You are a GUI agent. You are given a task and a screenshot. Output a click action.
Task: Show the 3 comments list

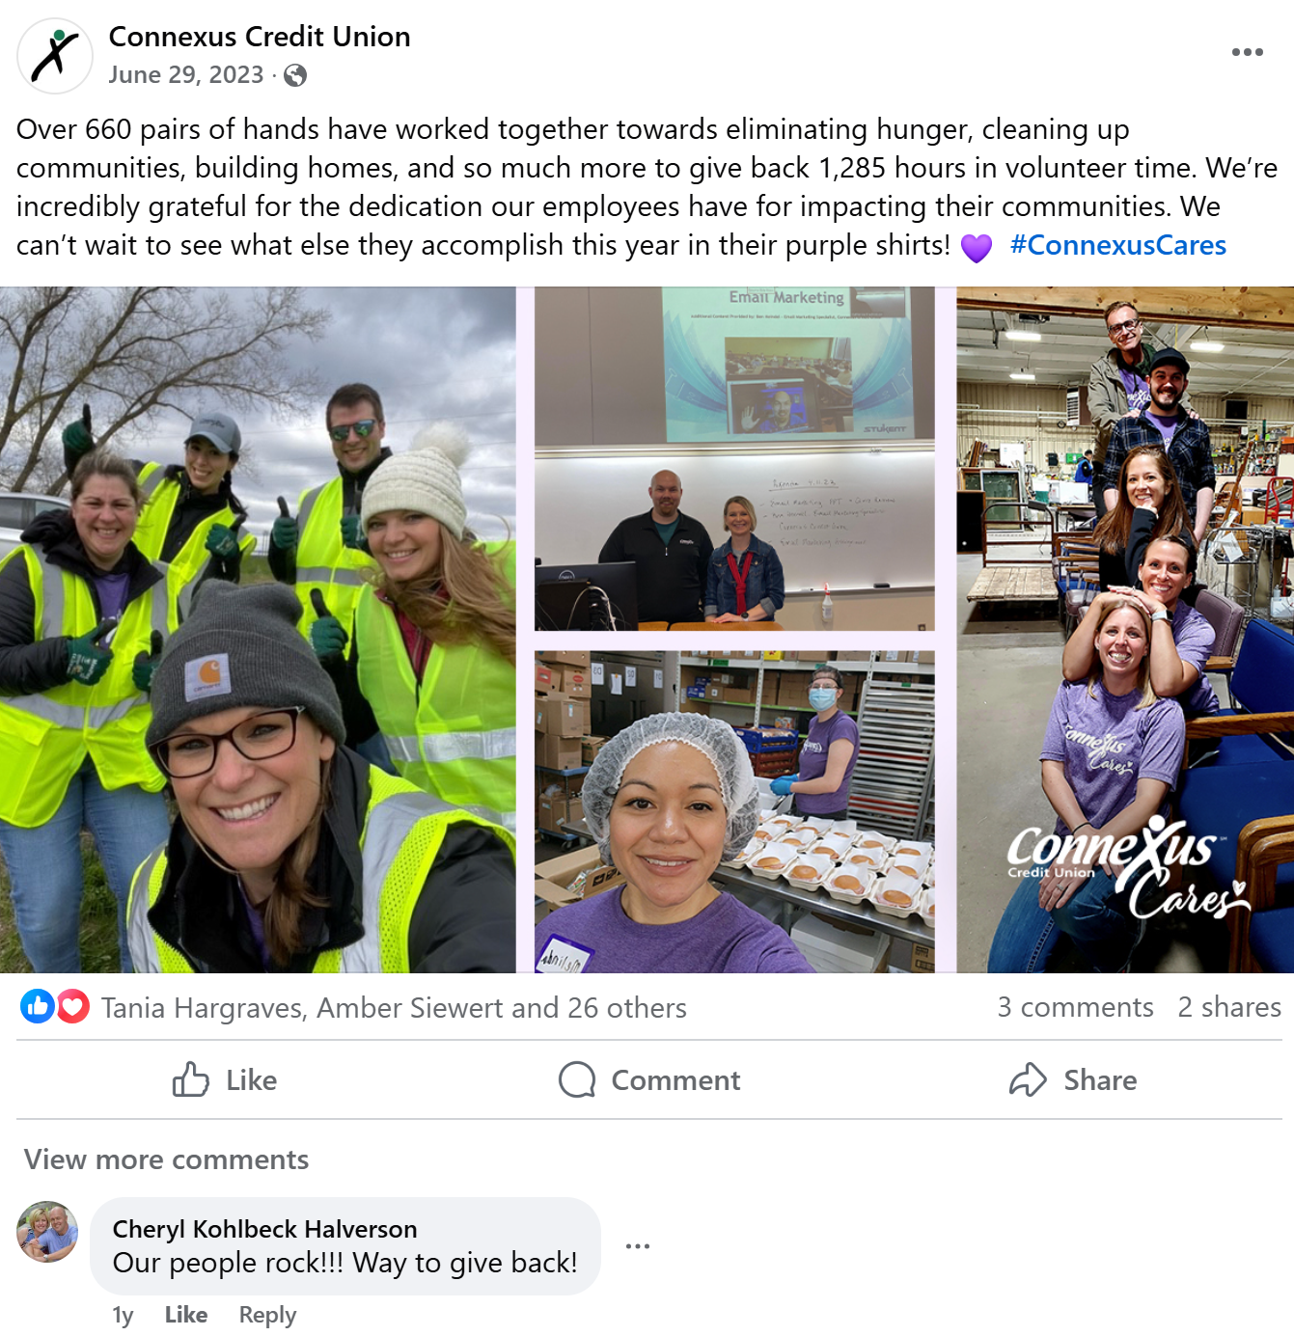click(x=1075, y=1007)
